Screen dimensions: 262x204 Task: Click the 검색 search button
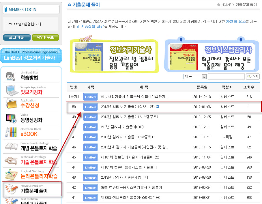tap(253, 77)
